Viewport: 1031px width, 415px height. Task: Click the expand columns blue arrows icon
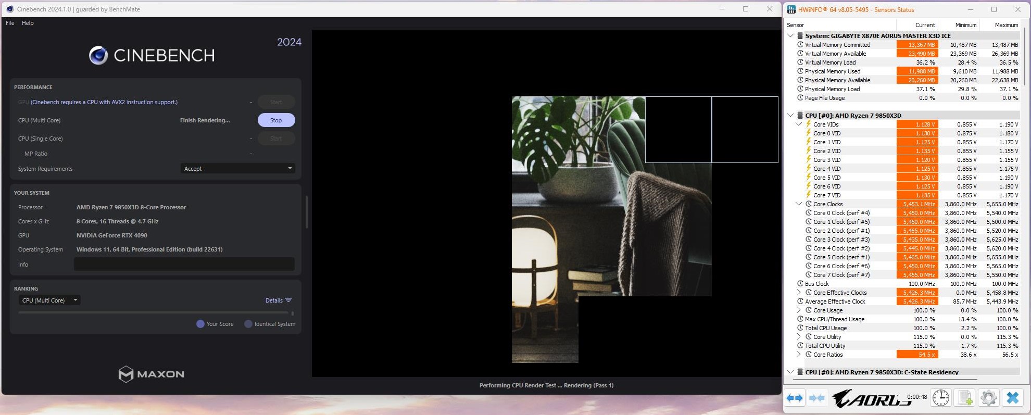click(795, 398)
